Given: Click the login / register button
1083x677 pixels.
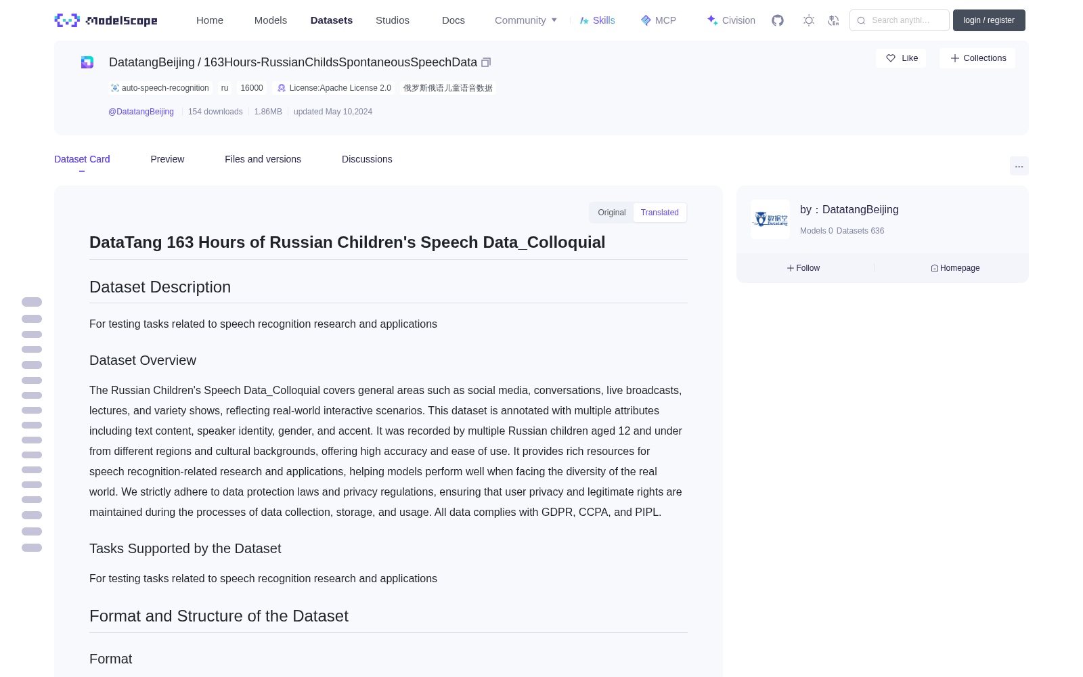Looking at the screenshot, I should click(x=989, y=20).
